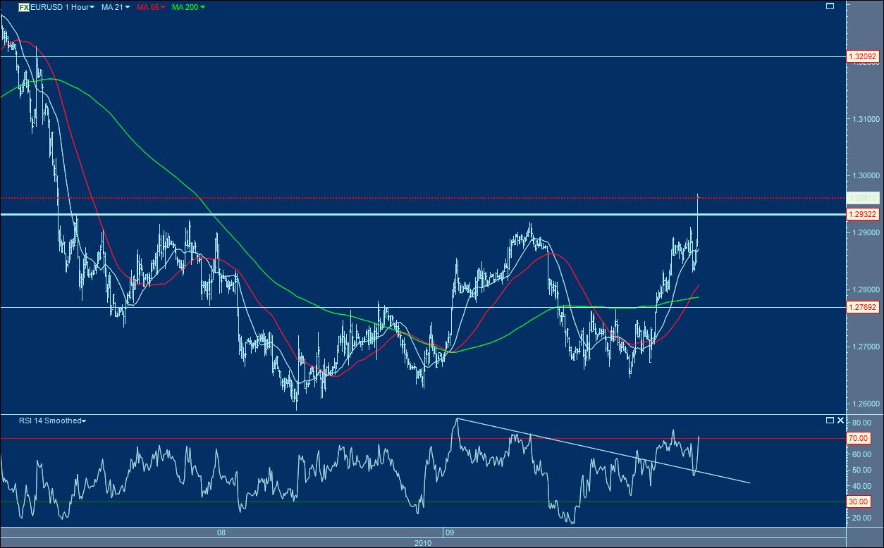Click the 1.32092 price axis label

[x=863, y=56]
